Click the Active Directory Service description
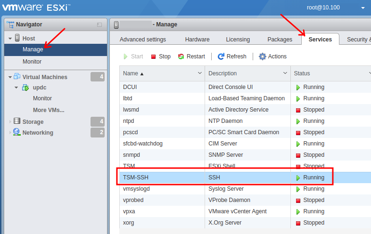The width and height of the screenshot is (371, 234). [x=238, y=110]
